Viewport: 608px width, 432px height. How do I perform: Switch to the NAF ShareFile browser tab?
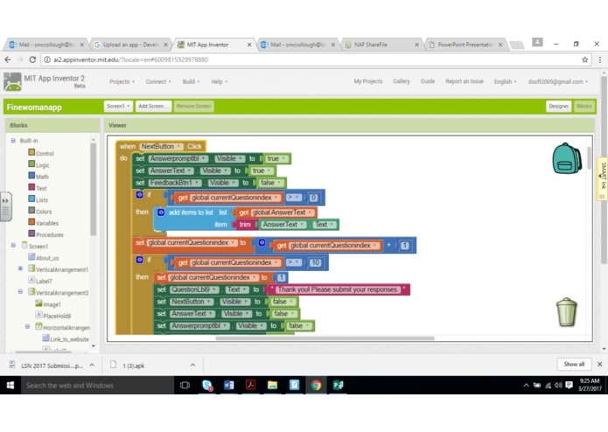382,45
